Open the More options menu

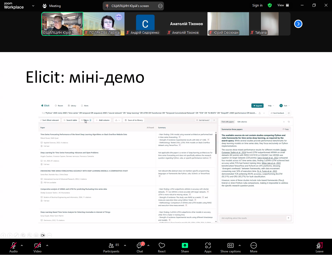tap(253, 247)
